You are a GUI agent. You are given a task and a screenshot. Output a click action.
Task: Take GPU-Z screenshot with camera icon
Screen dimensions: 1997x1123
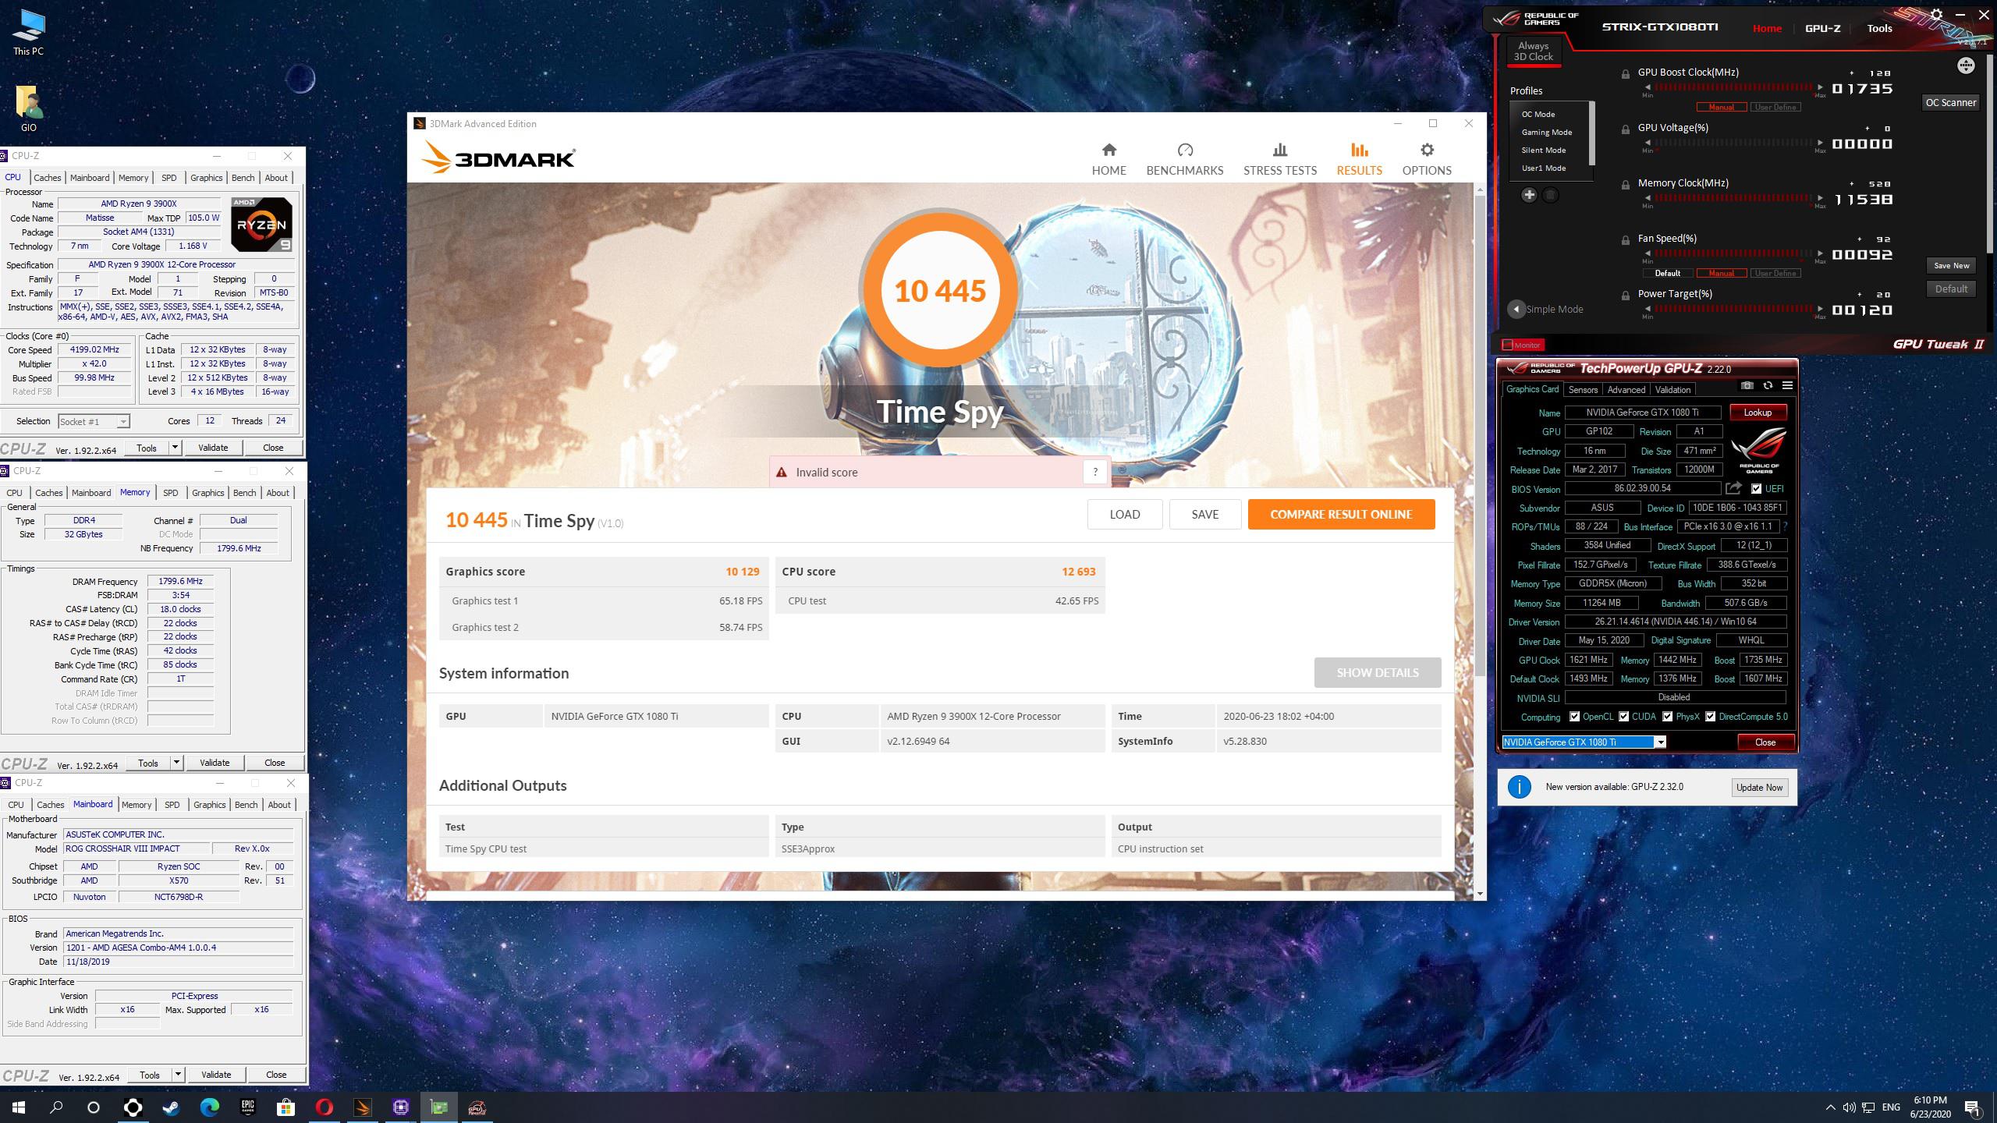[x=1747, y=385]
